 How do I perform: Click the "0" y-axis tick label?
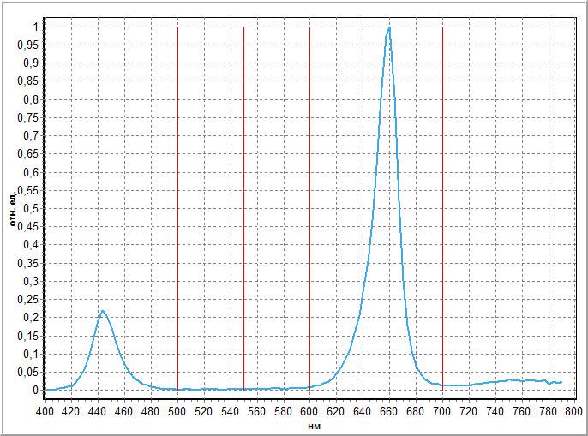(x=34, y=391)
